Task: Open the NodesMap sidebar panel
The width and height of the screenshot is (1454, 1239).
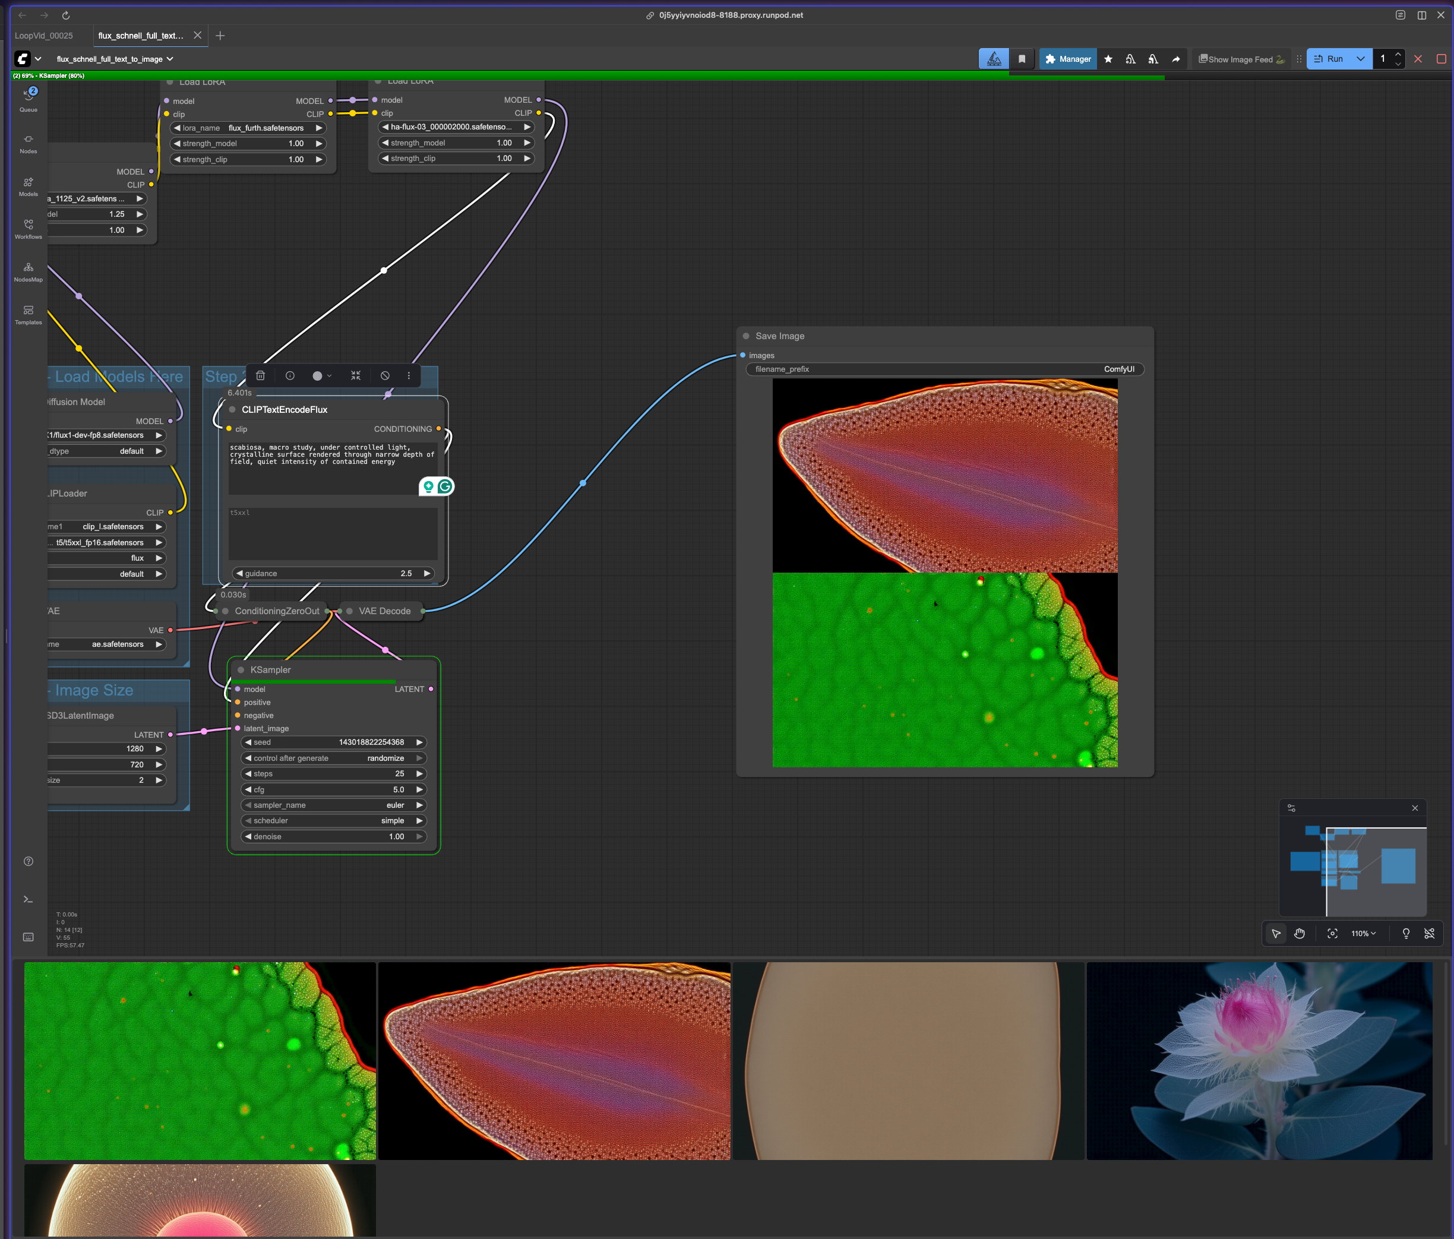Action: tap(29, 272)
